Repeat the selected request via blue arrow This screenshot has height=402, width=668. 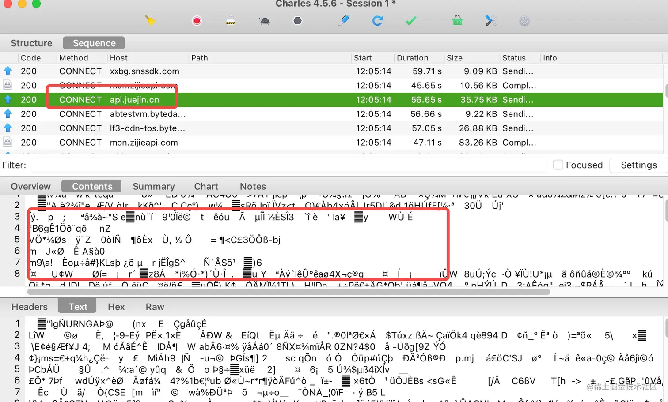pos(377,21)
